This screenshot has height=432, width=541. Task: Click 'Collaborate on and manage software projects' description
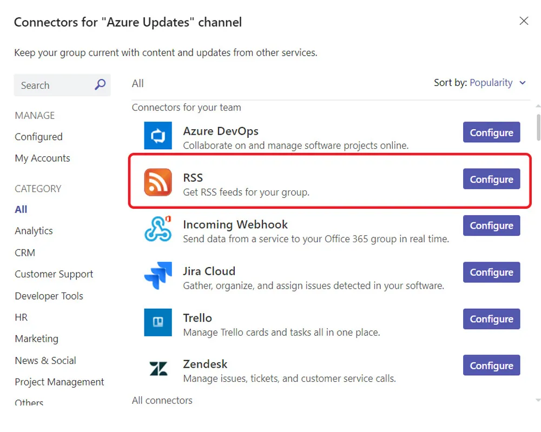point(296,145)
